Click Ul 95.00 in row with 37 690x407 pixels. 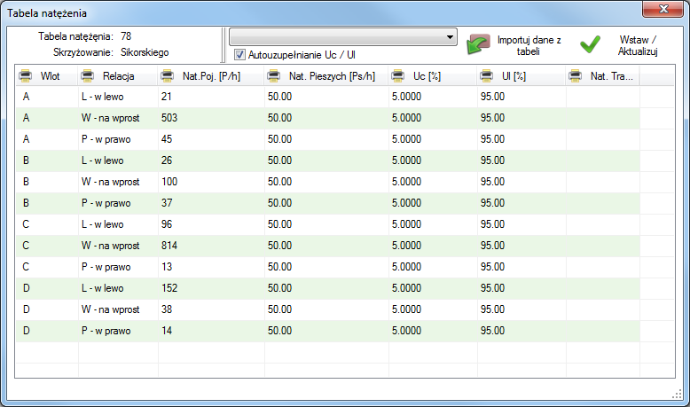click(521, 203)
